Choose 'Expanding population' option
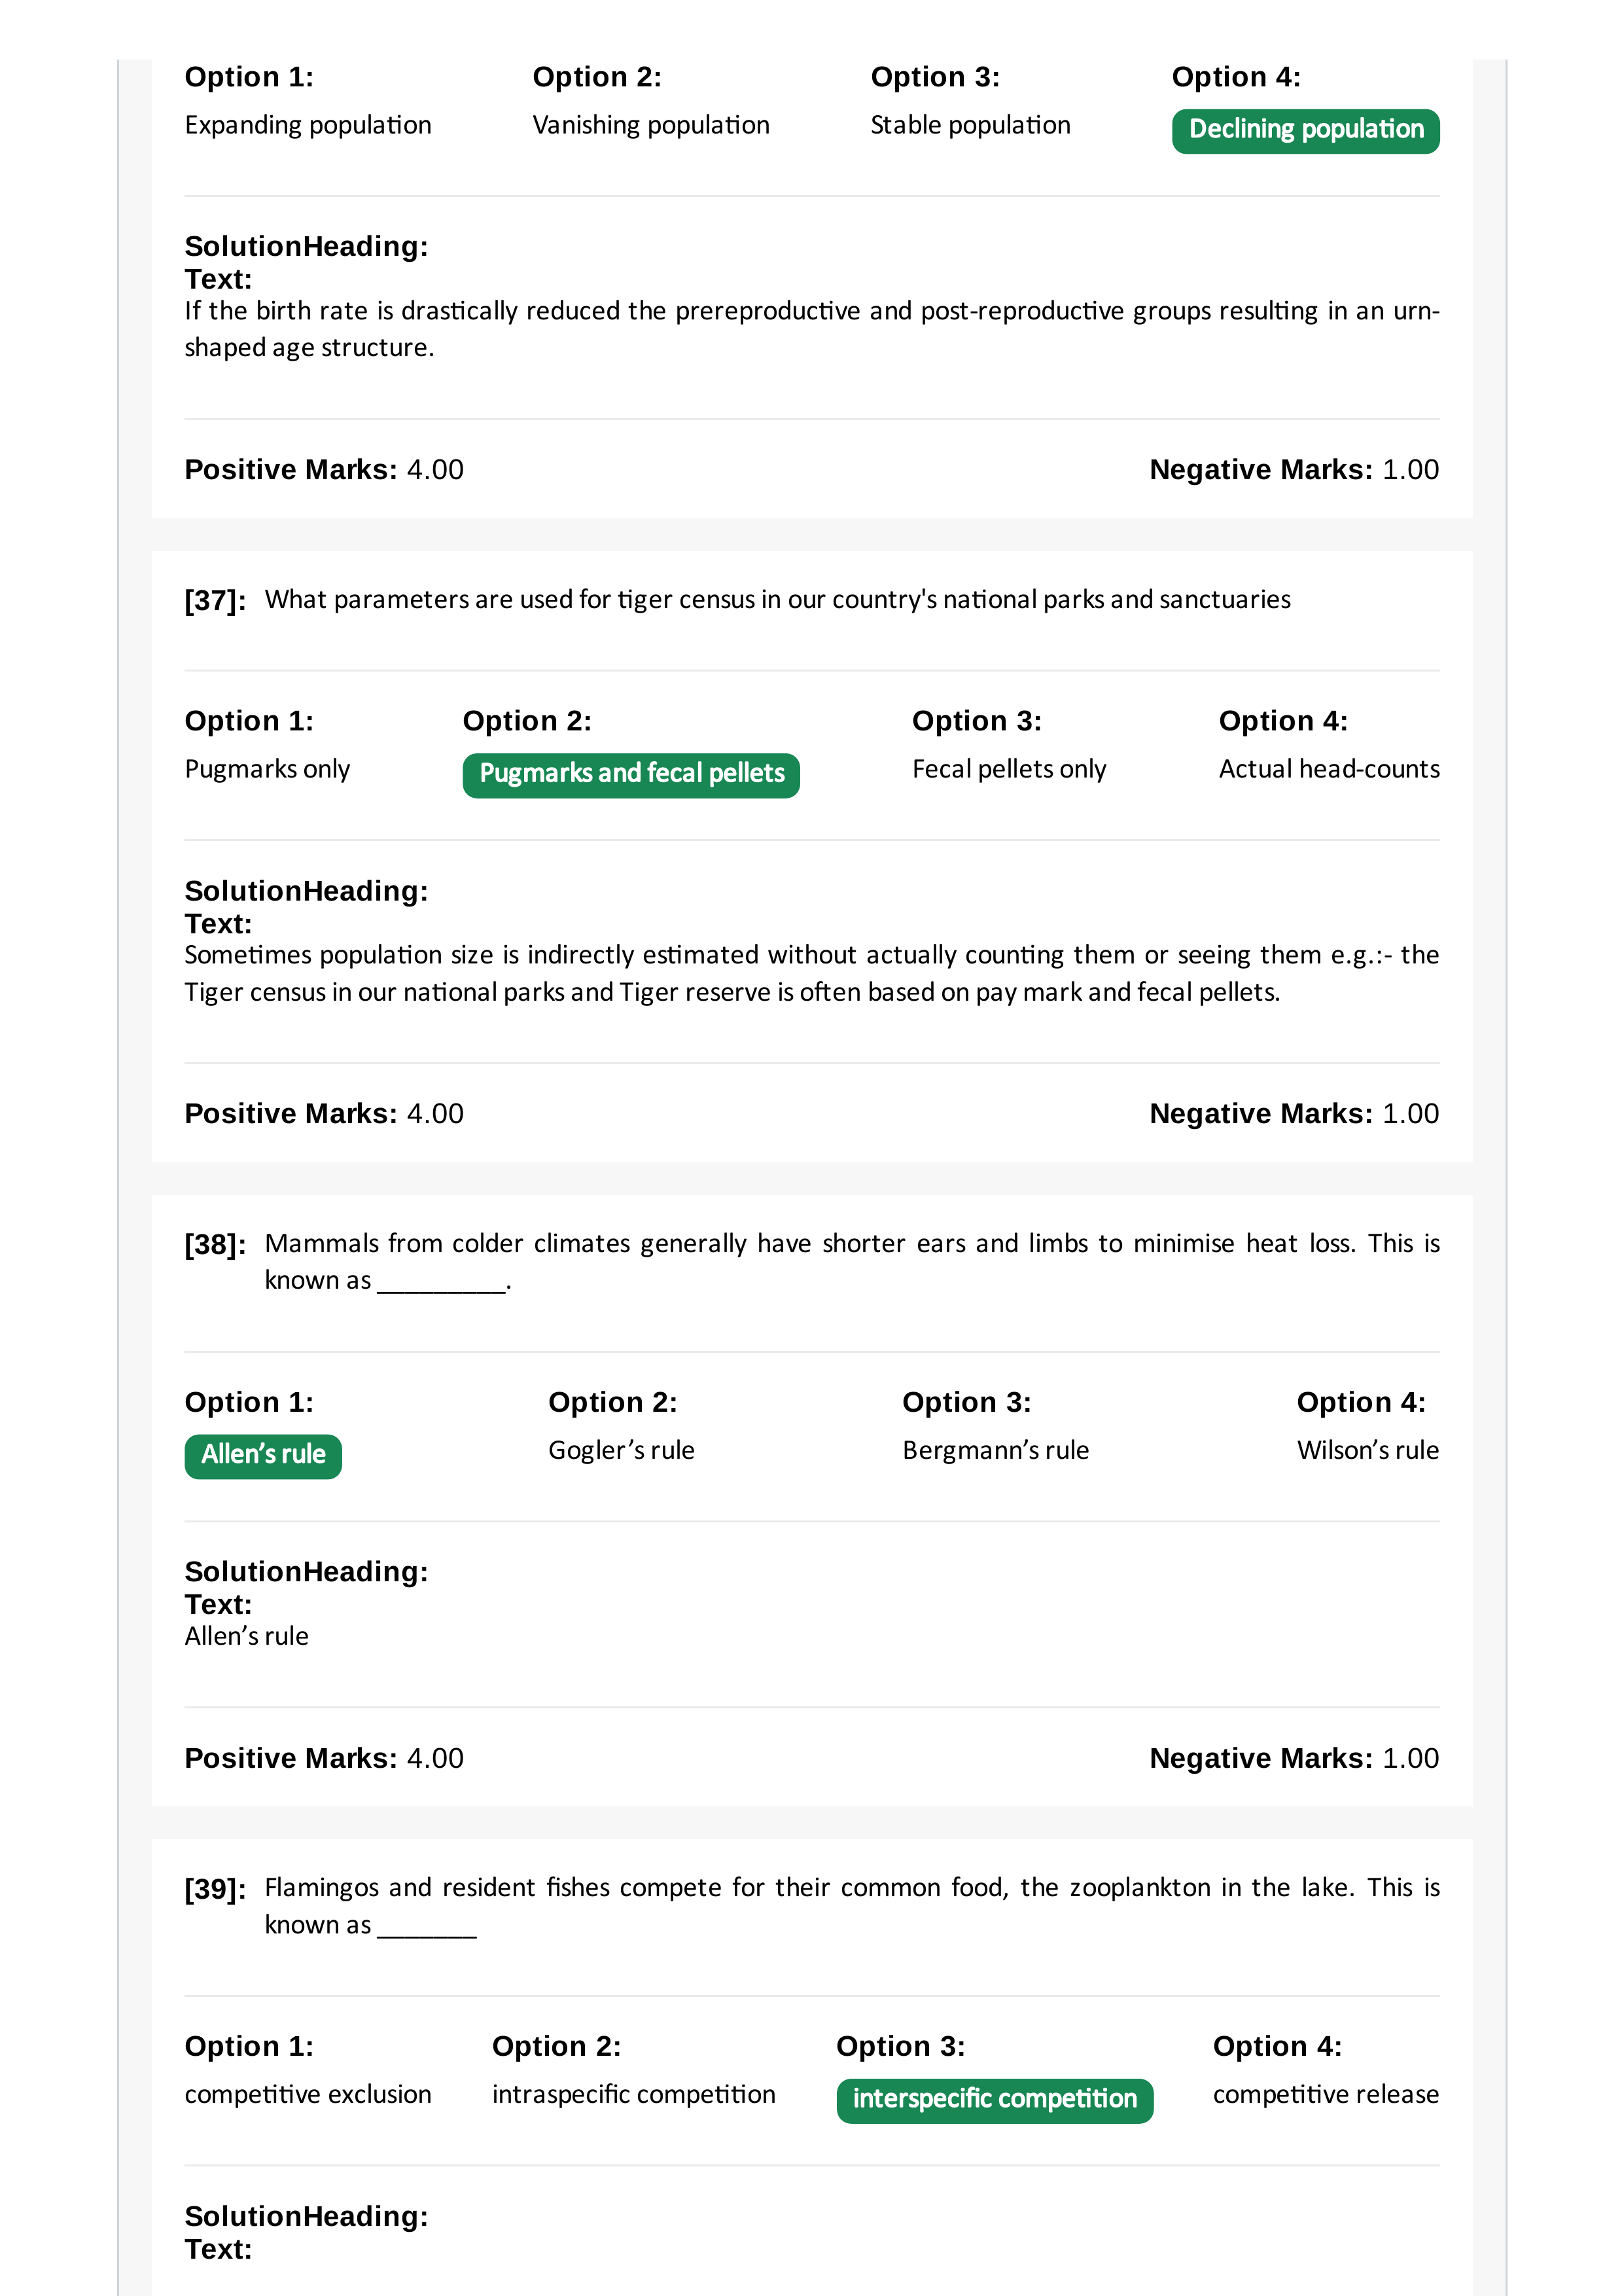 coord(308,125)
